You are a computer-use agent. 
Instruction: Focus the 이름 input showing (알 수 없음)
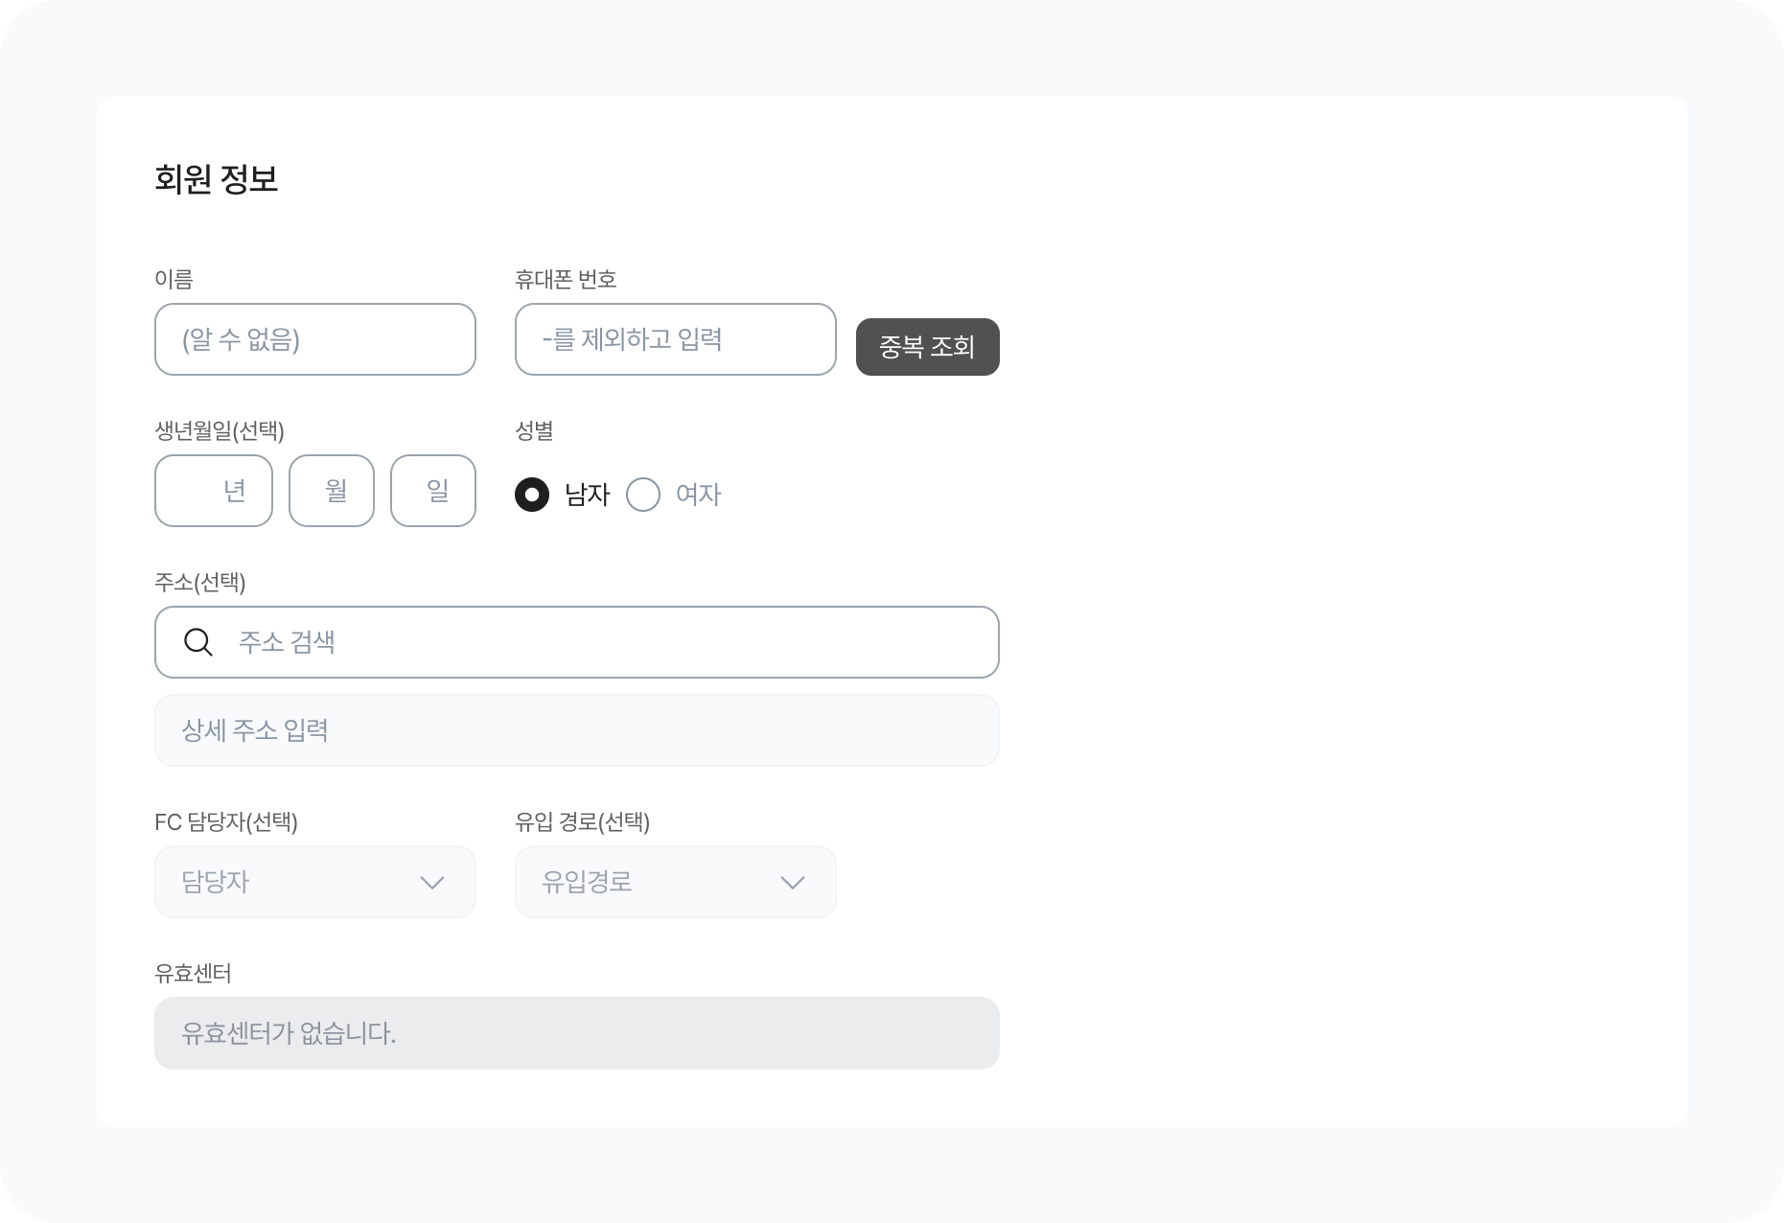point(314,339)
